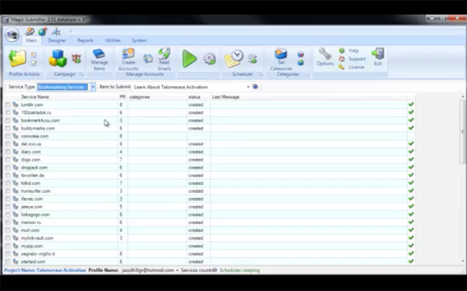Click the palette icon in quick access toolbar

pos(29,31)
